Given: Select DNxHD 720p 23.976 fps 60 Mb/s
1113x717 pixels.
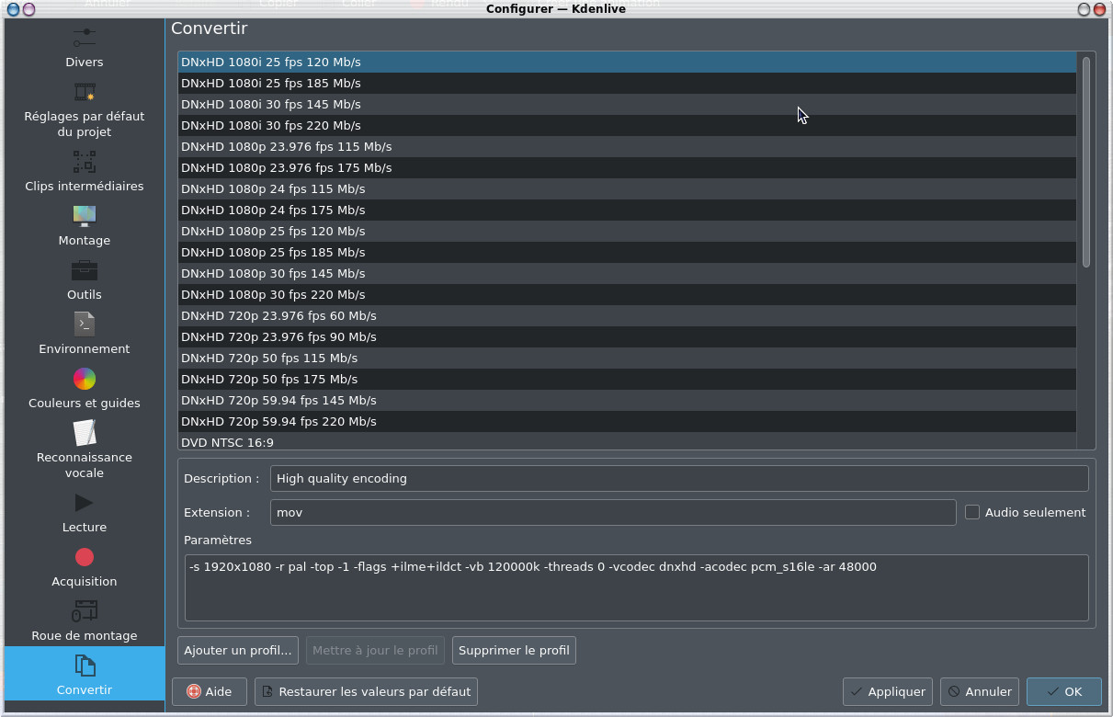Looking at the screenshot, I should coord(627,315).
